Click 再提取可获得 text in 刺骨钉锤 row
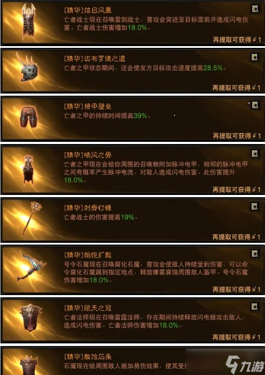Screen dimensions: 265x375 point(231,237)
